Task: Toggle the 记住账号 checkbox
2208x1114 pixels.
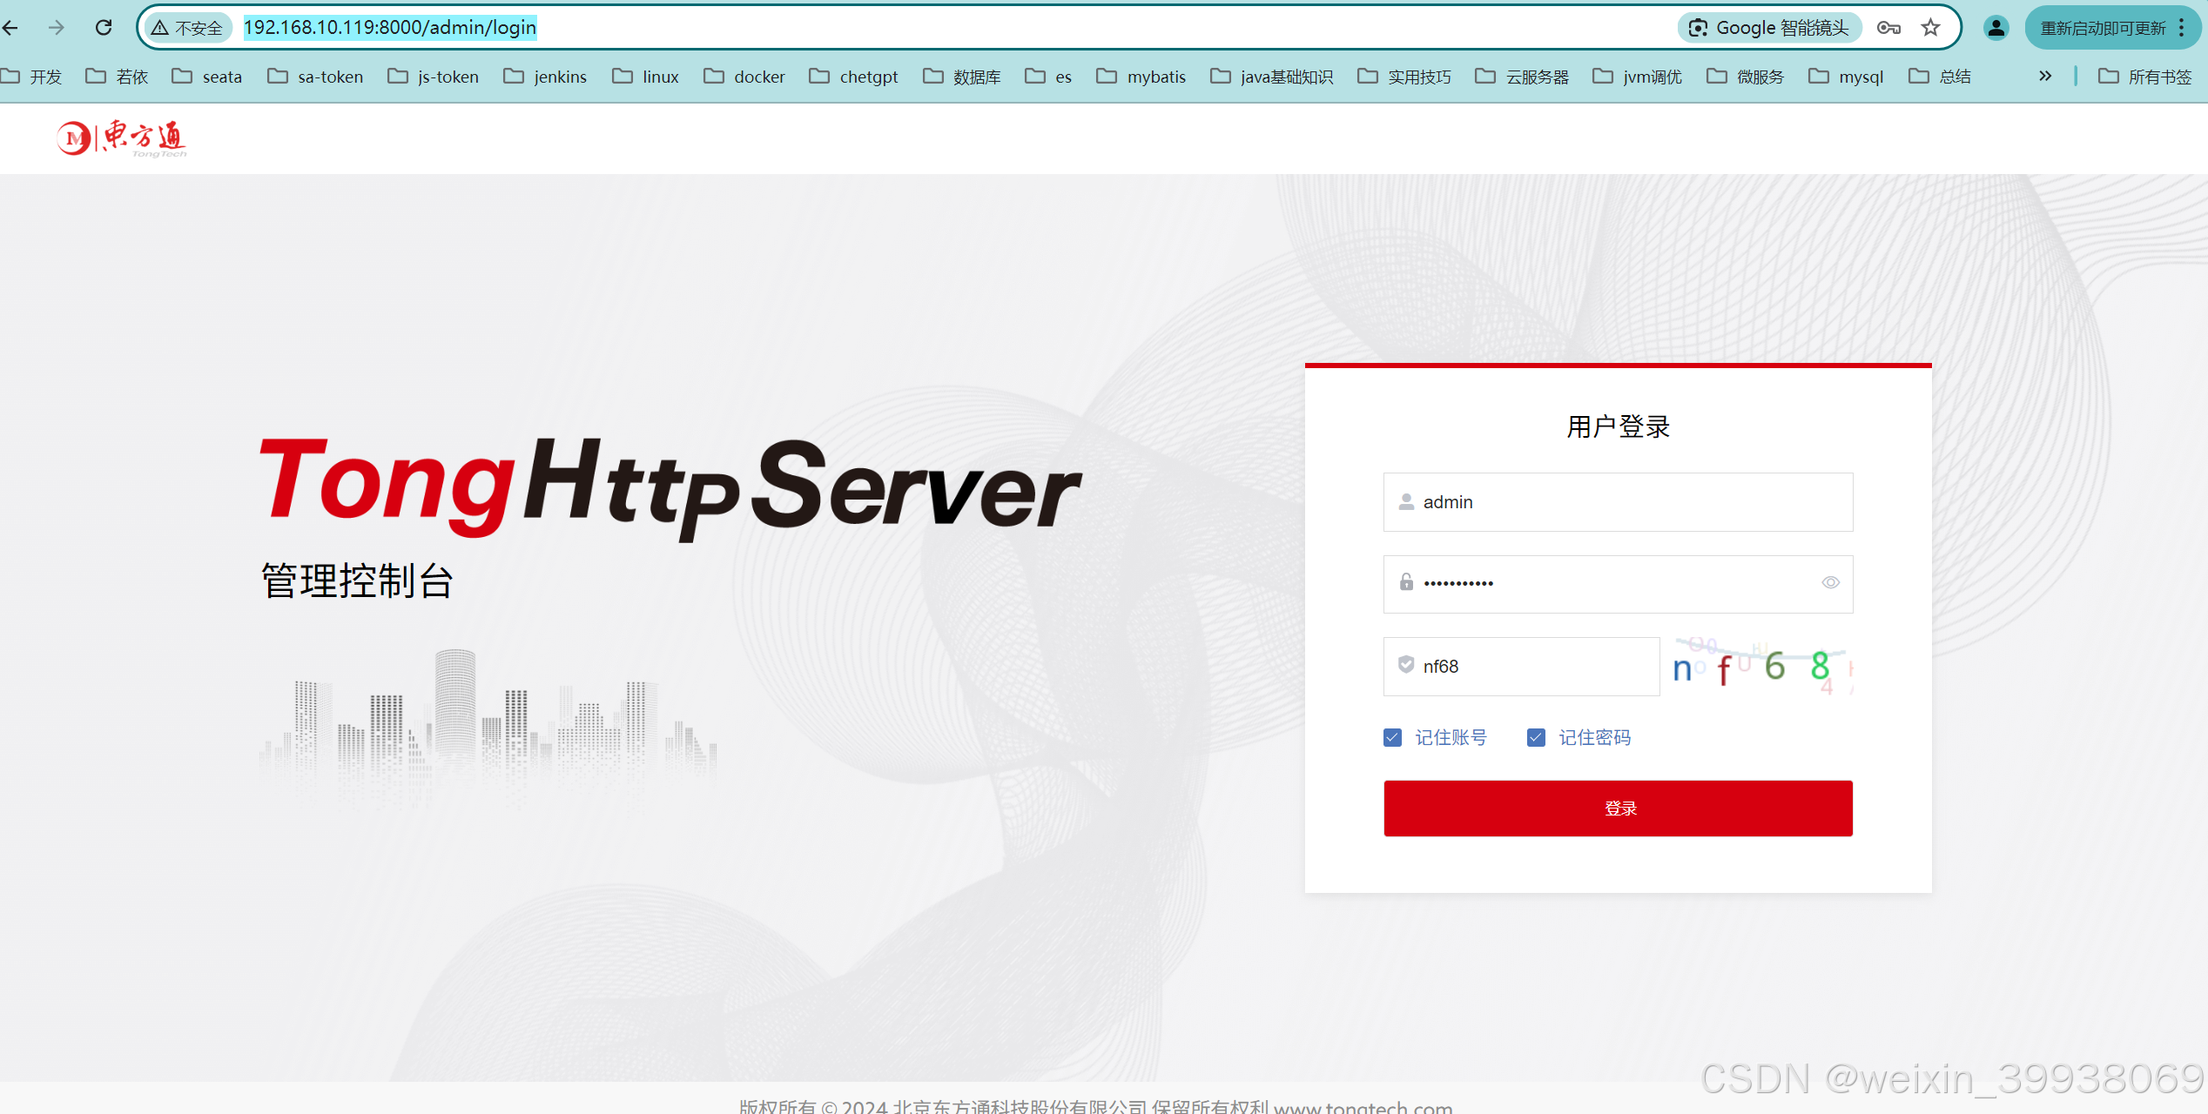Action: click(x=1392, y=738)
